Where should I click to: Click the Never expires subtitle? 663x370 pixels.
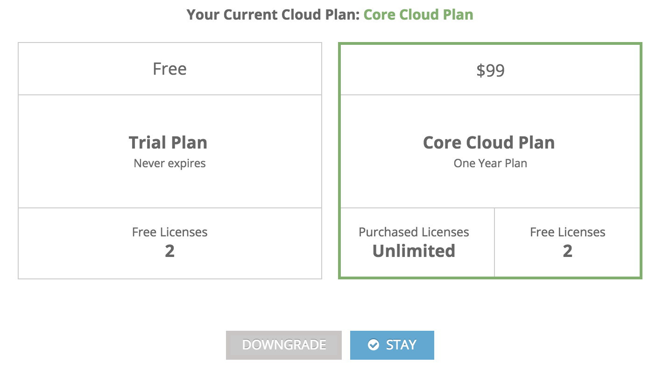point(169,163)
